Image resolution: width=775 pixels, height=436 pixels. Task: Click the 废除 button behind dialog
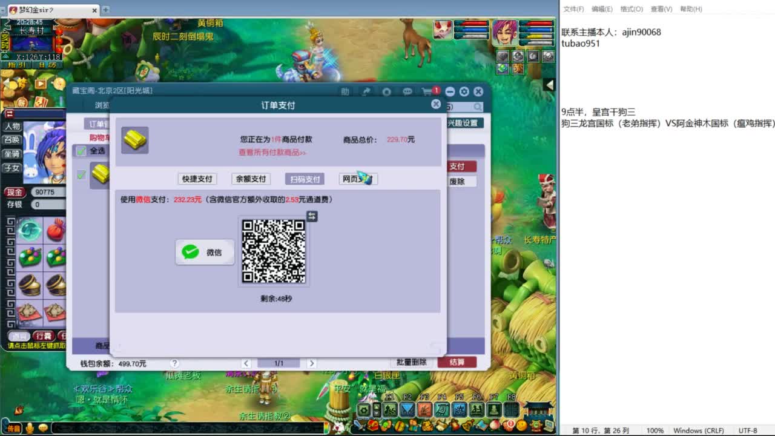pyautogui.click(x=462, y=182)
